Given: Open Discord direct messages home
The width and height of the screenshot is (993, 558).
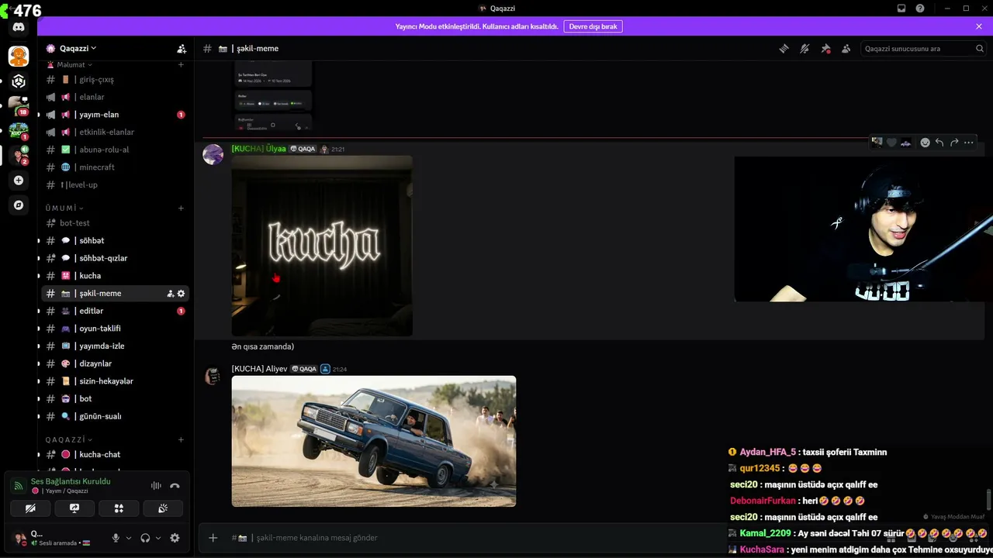Looking at the screenshot, I should pos(19,27).
